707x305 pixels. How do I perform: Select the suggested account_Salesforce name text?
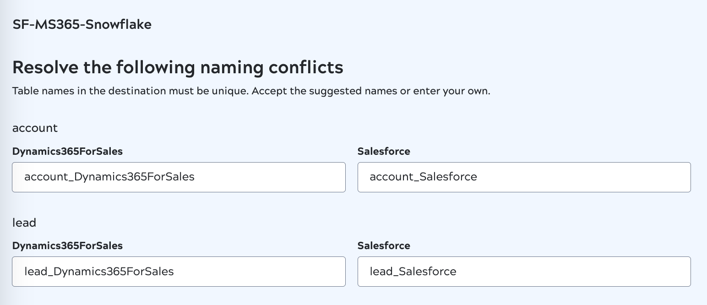point(423,177)
